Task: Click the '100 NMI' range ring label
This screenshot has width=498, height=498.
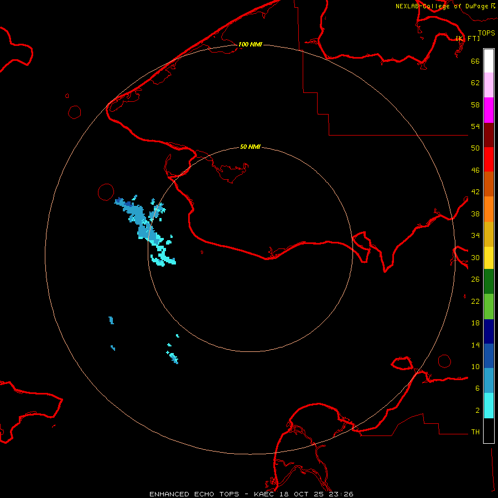Action: [250, 44]
